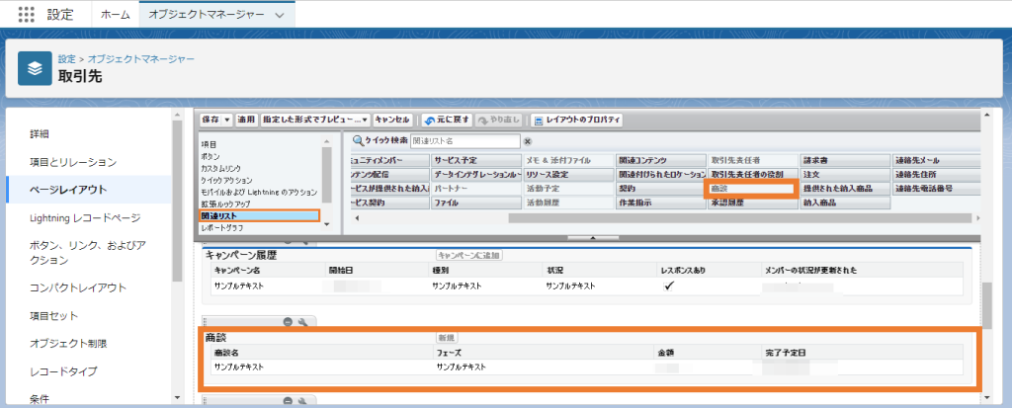Open Lightning レコードページ in sidebar
The width and height of the screenshot is (1012, 408).
[85, 218]
